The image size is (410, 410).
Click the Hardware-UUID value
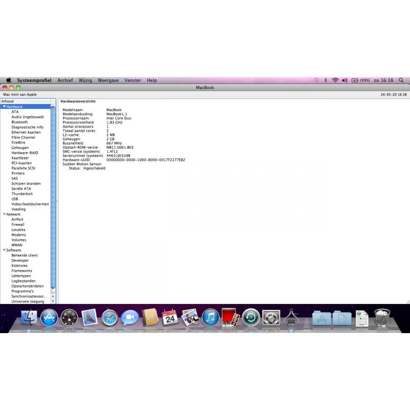point(146,160)
